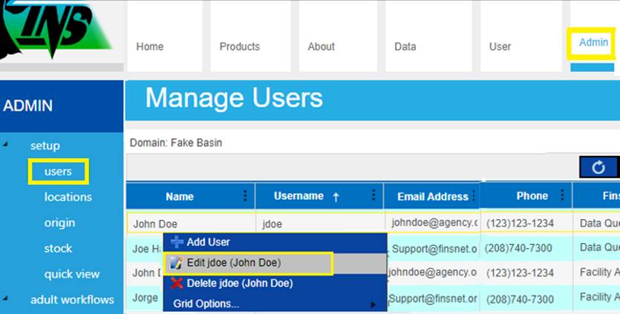Select the John Doe name cell

(x=156, y=223)
